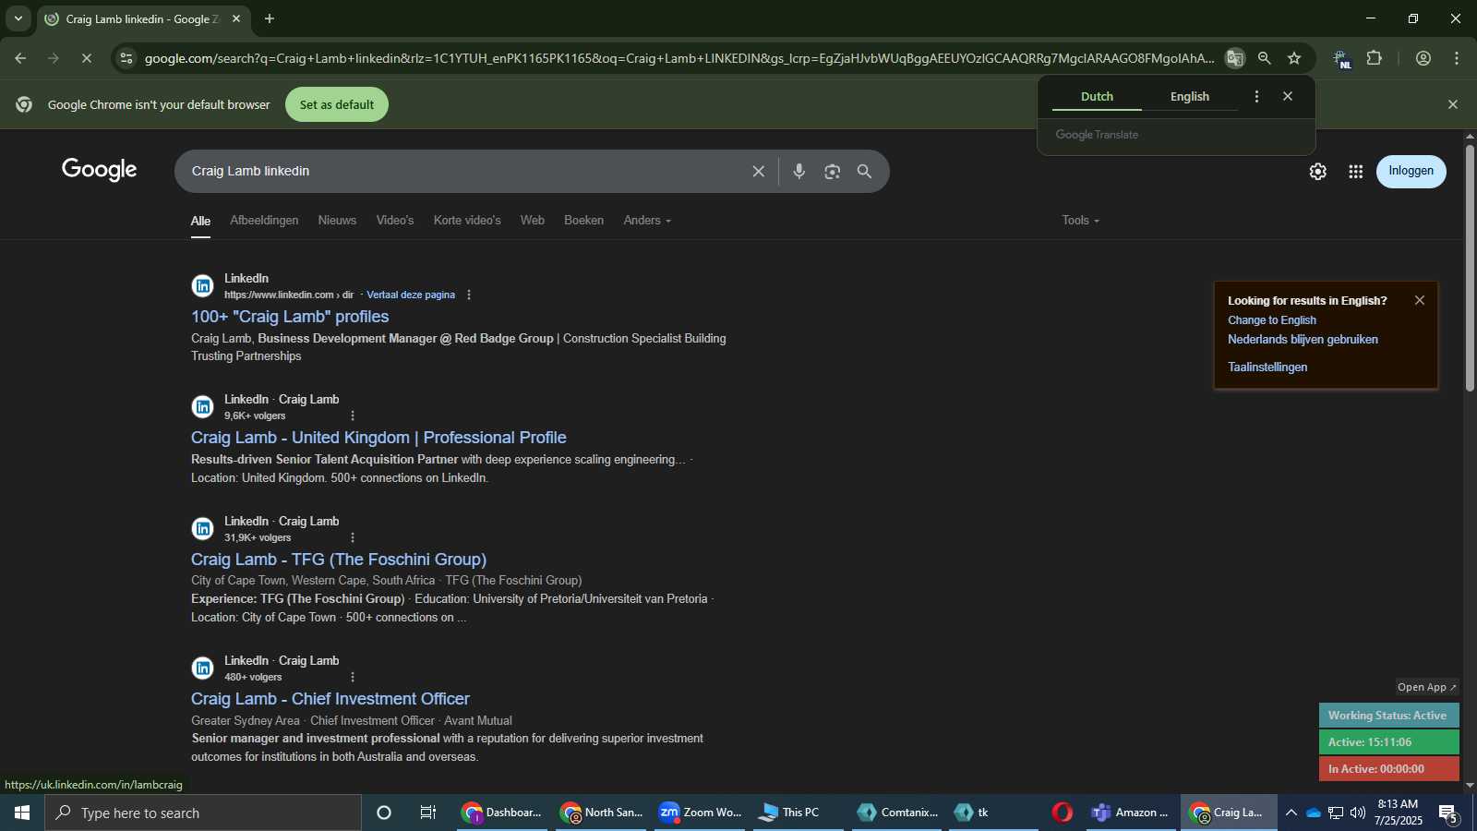Open Chrome profile icon
The width and height of the screenshot is (1477, 831).
pos(1423,58)
